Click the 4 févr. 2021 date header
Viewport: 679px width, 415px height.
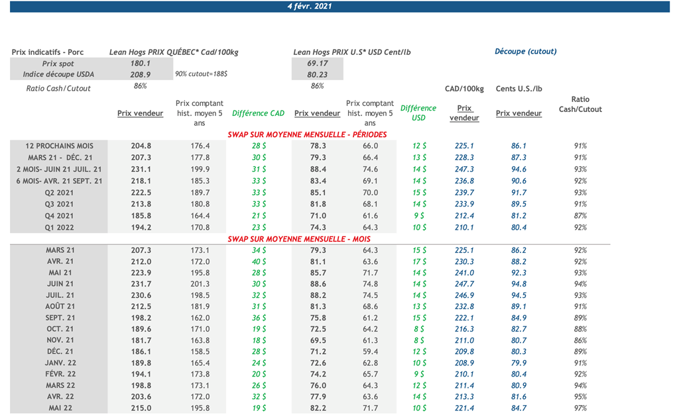tap(310, 7)
